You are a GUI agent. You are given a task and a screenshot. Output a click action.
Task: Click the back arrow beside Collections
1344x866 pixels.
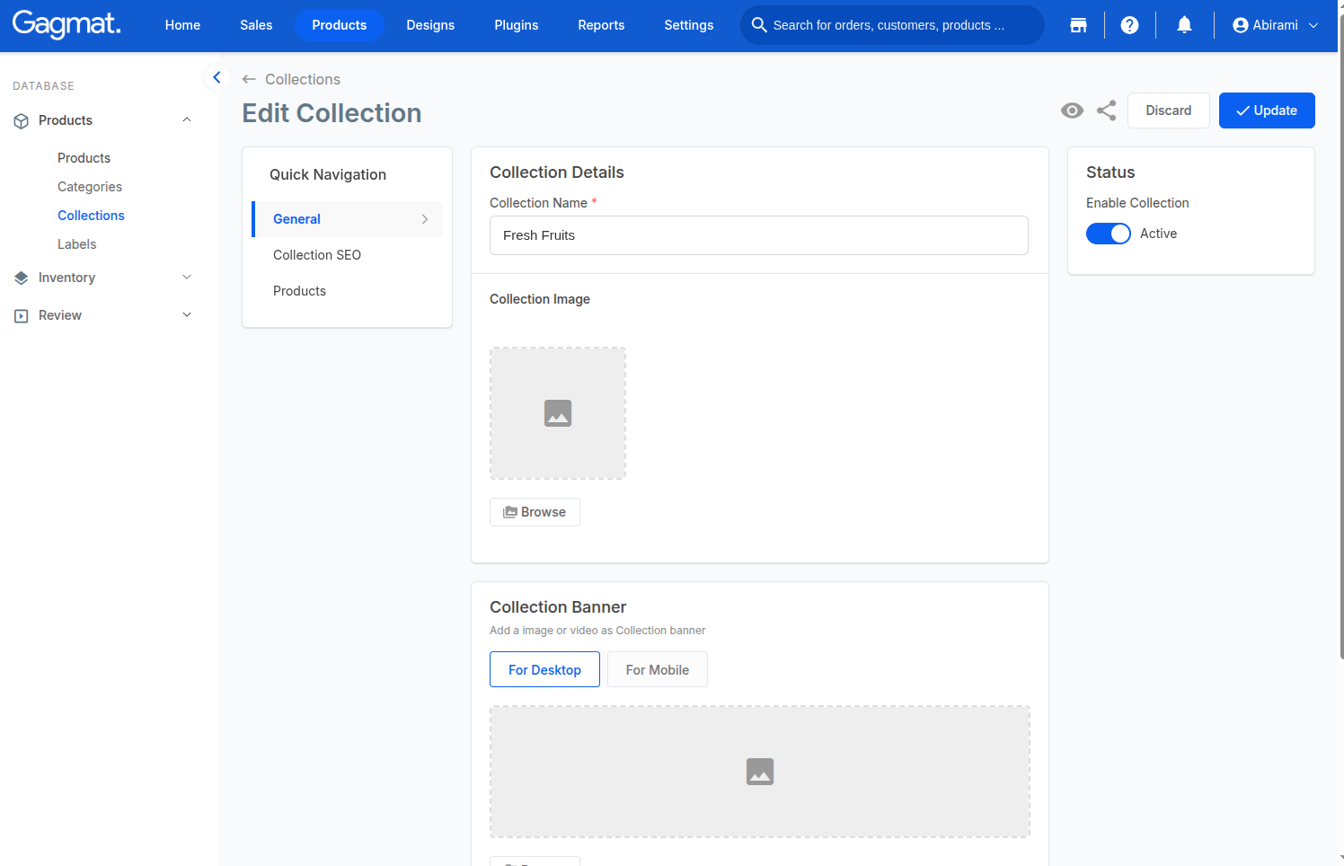point(249,79)
